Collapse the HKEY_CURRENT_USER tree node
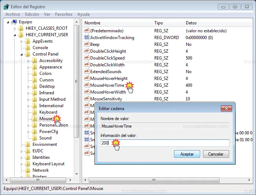The width and height of the screenshot is (256, 195). click(x=15, y=35)
